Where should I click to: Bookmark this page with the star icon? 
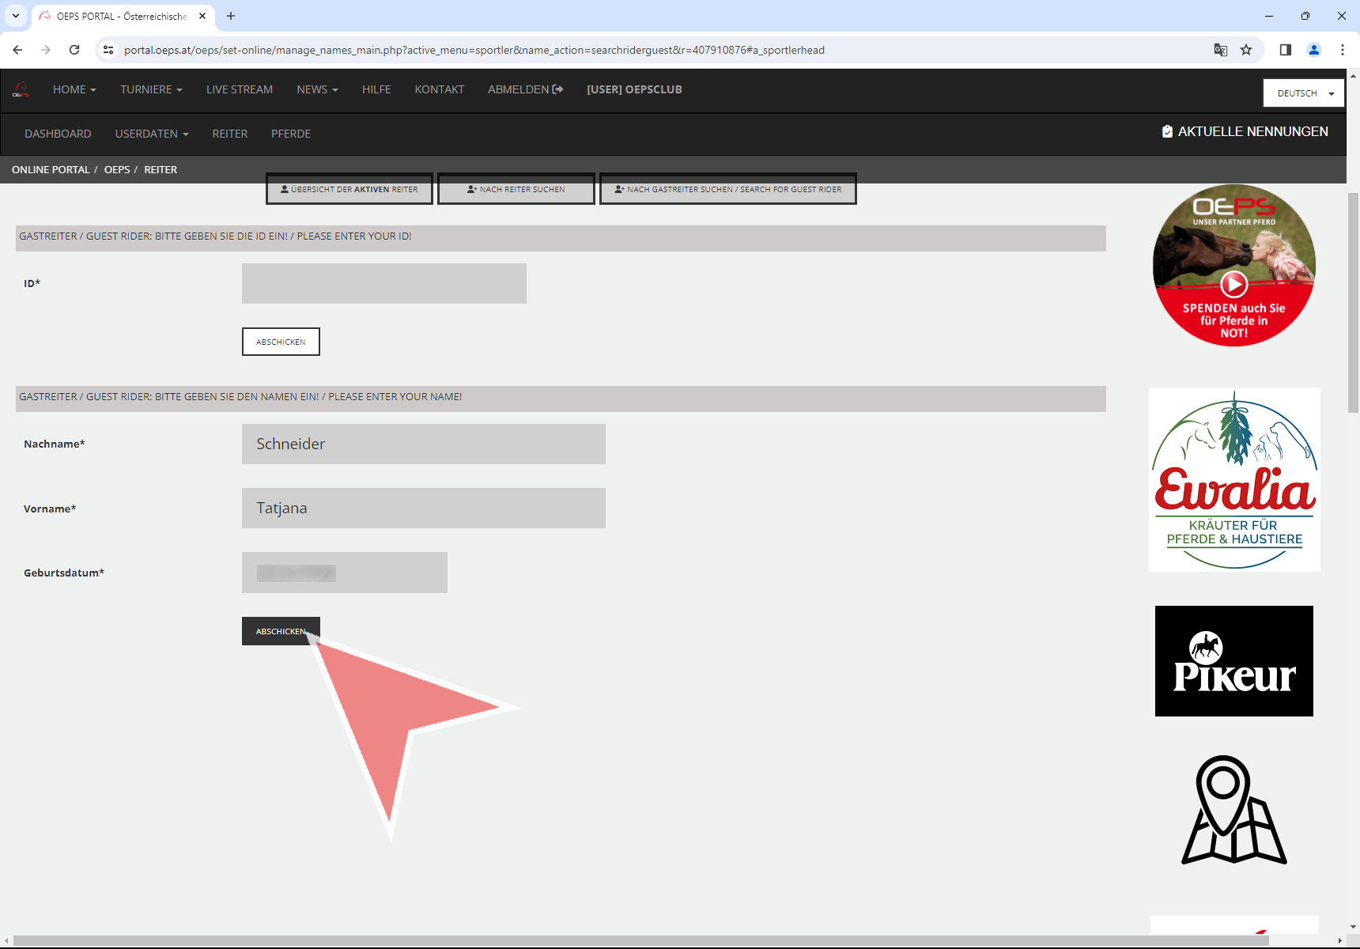tap(1246, 50)
